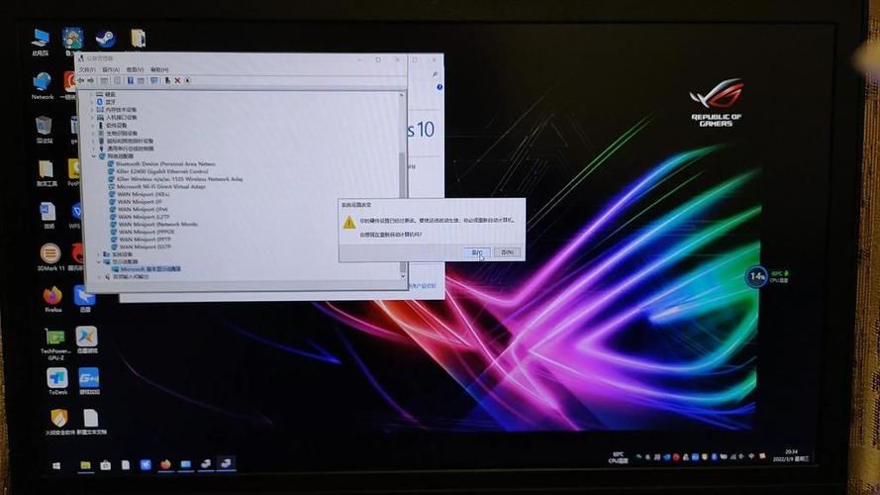Viewport: 880px width, 495px height.
Task: Click the 此电脑 This PC desktop icon
Action: click(41, 43)
